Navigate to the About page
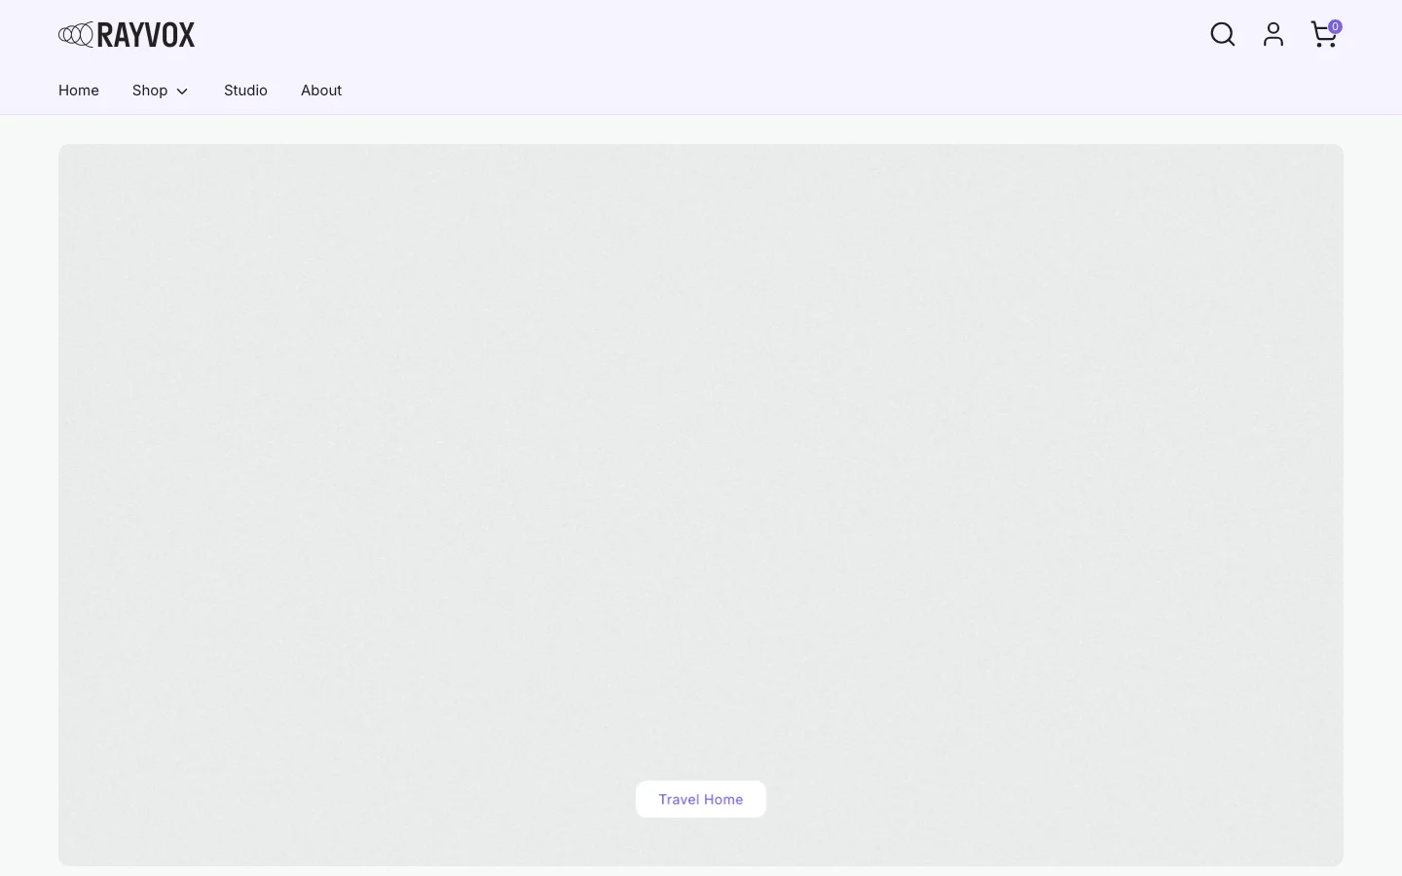1402x876 pixels. tap(321, 91)
